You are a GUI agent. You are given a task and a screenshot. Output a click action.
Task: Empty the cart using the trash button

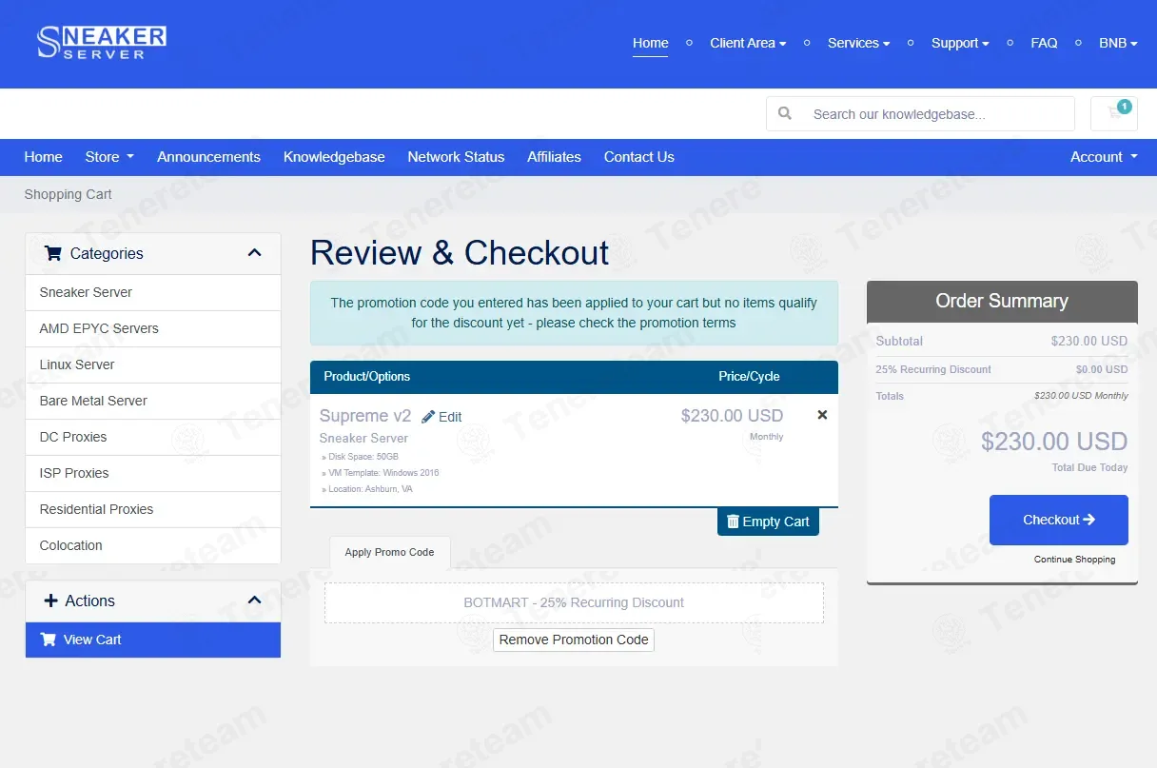pyautogui.click(x=768, y=522)
